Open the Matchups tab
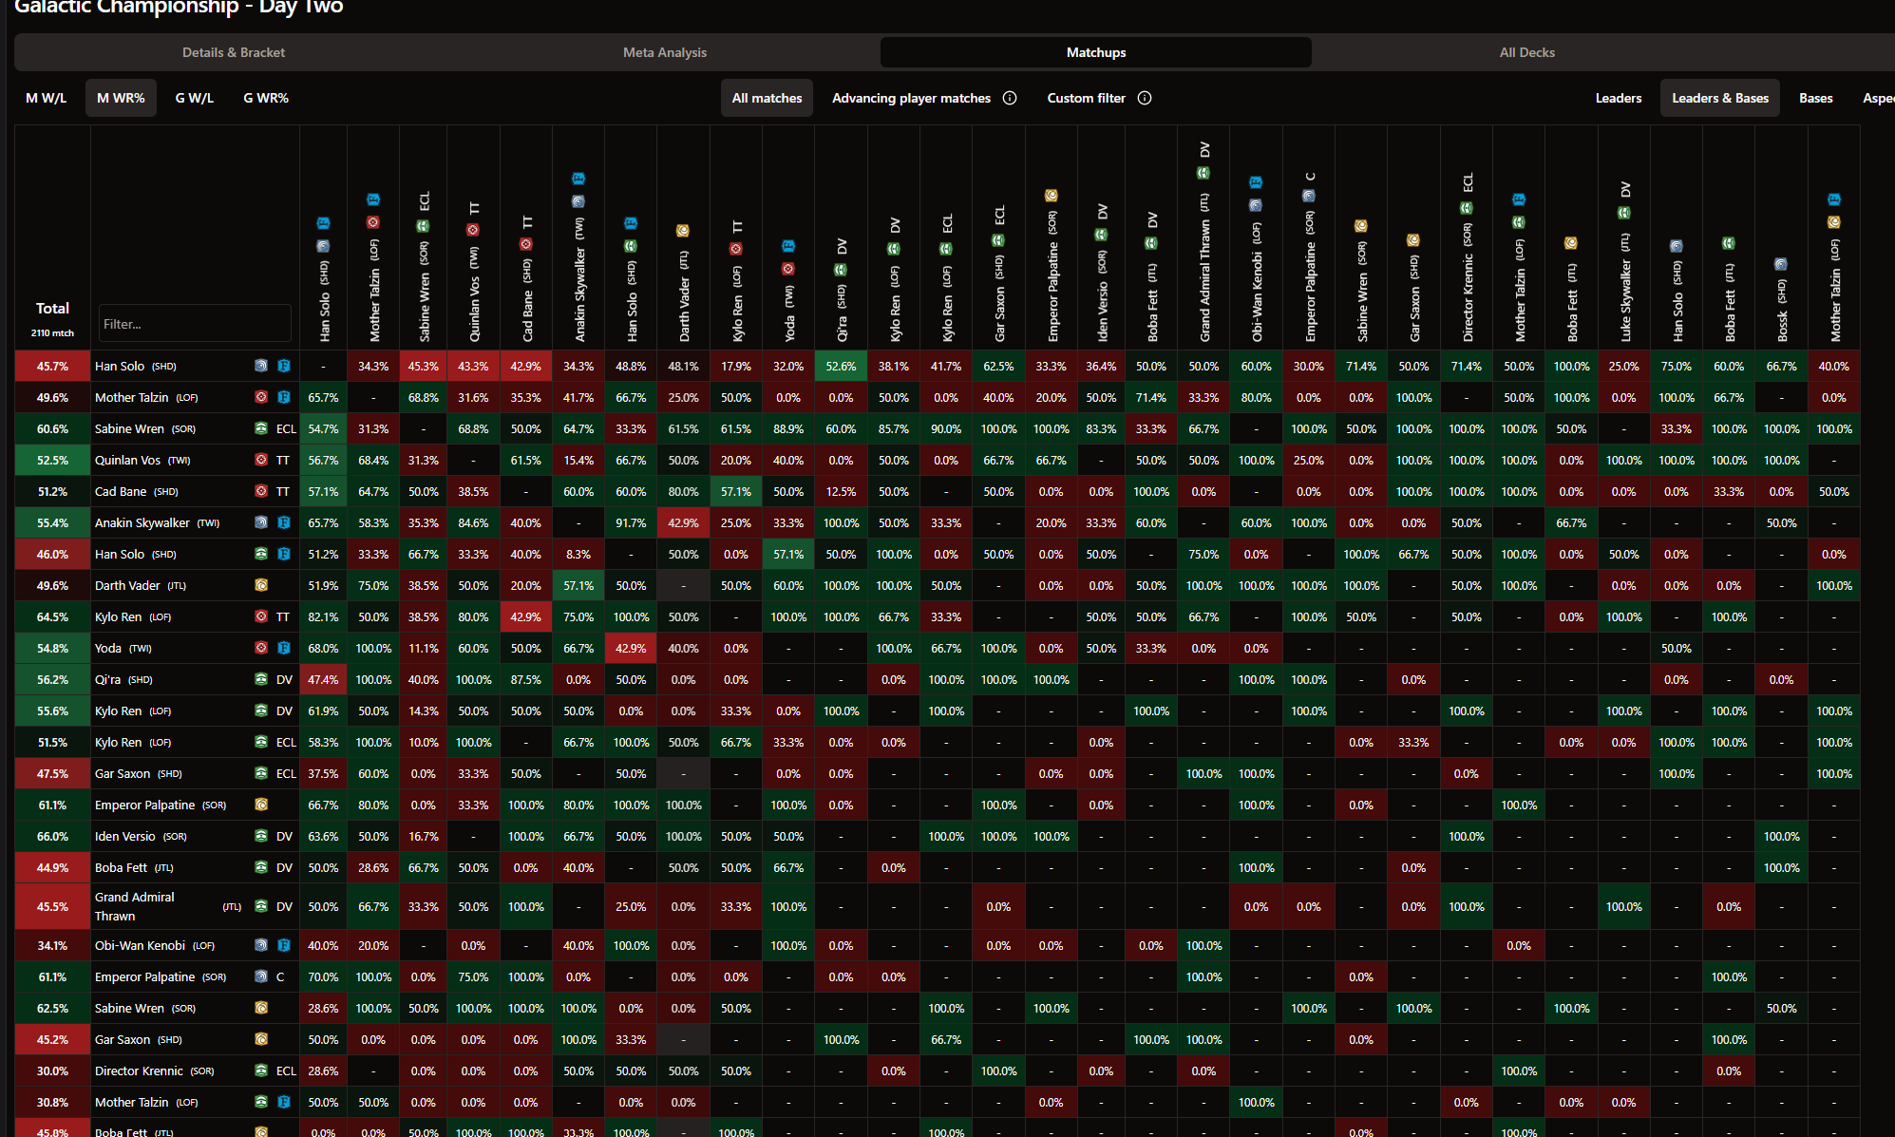 (1096, 52)
